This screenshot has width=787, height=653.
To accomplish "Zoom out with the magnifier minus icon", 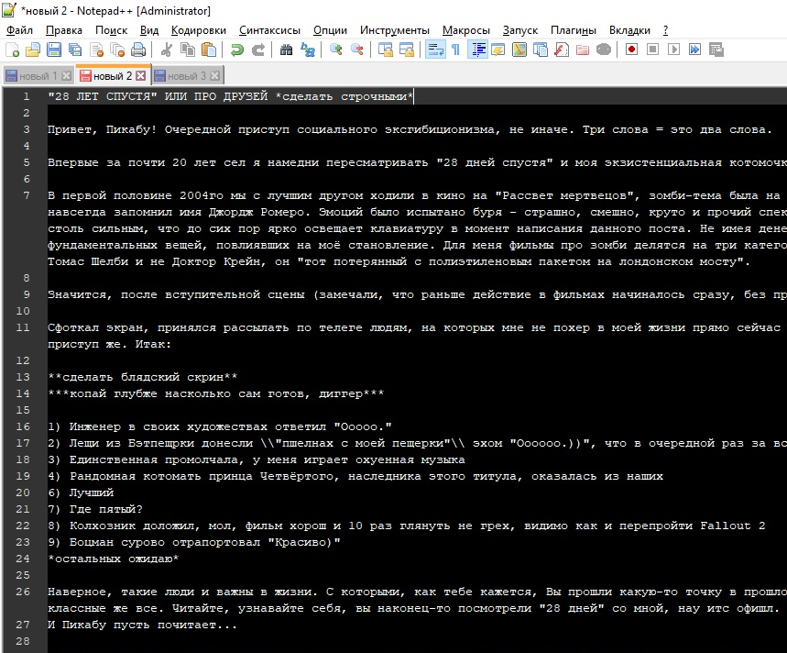I will pyautogui.click(x=357, y=50).
